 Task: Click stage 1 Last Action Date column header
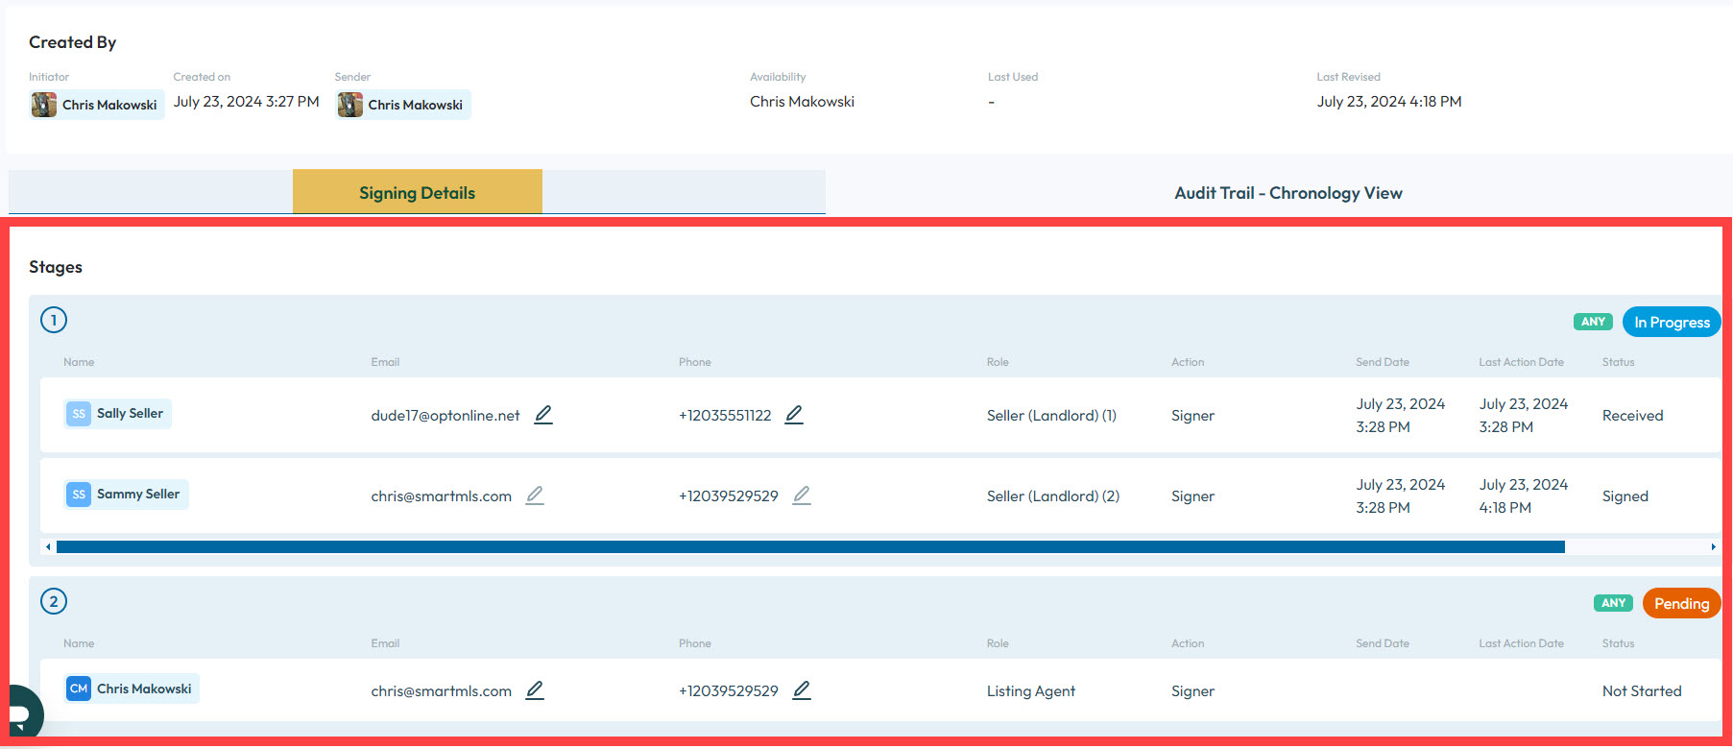(1521, 362)
